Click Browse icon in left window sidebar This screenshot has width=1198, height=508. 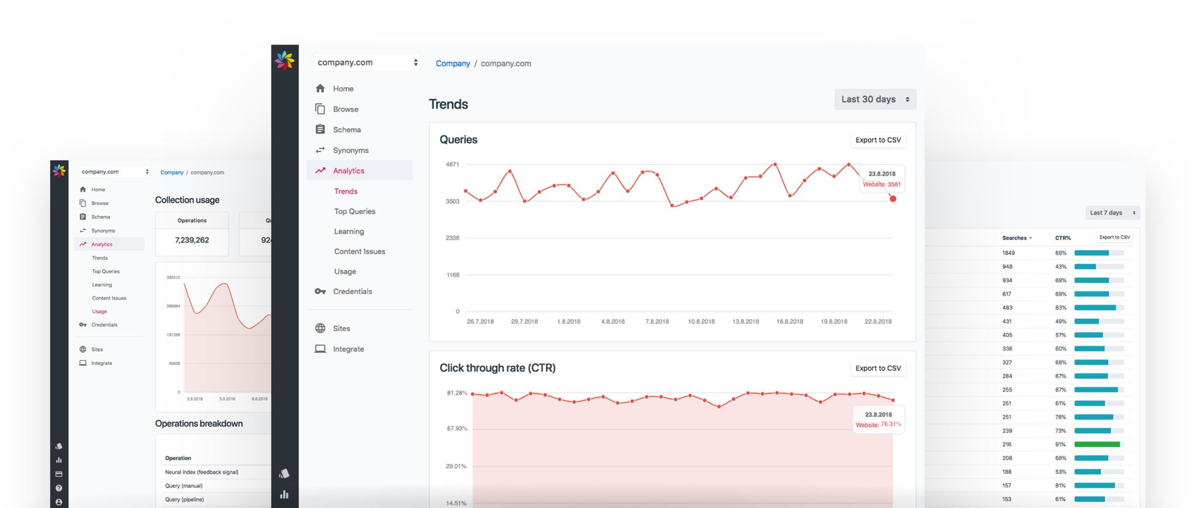[x=82, y=203]
